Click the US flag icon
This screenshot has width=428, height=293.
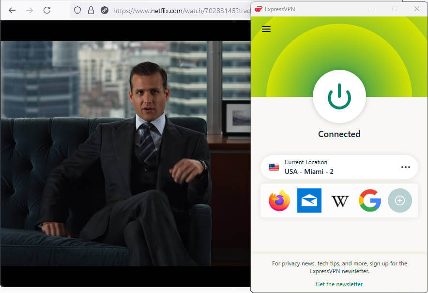[x=274, y=167]
